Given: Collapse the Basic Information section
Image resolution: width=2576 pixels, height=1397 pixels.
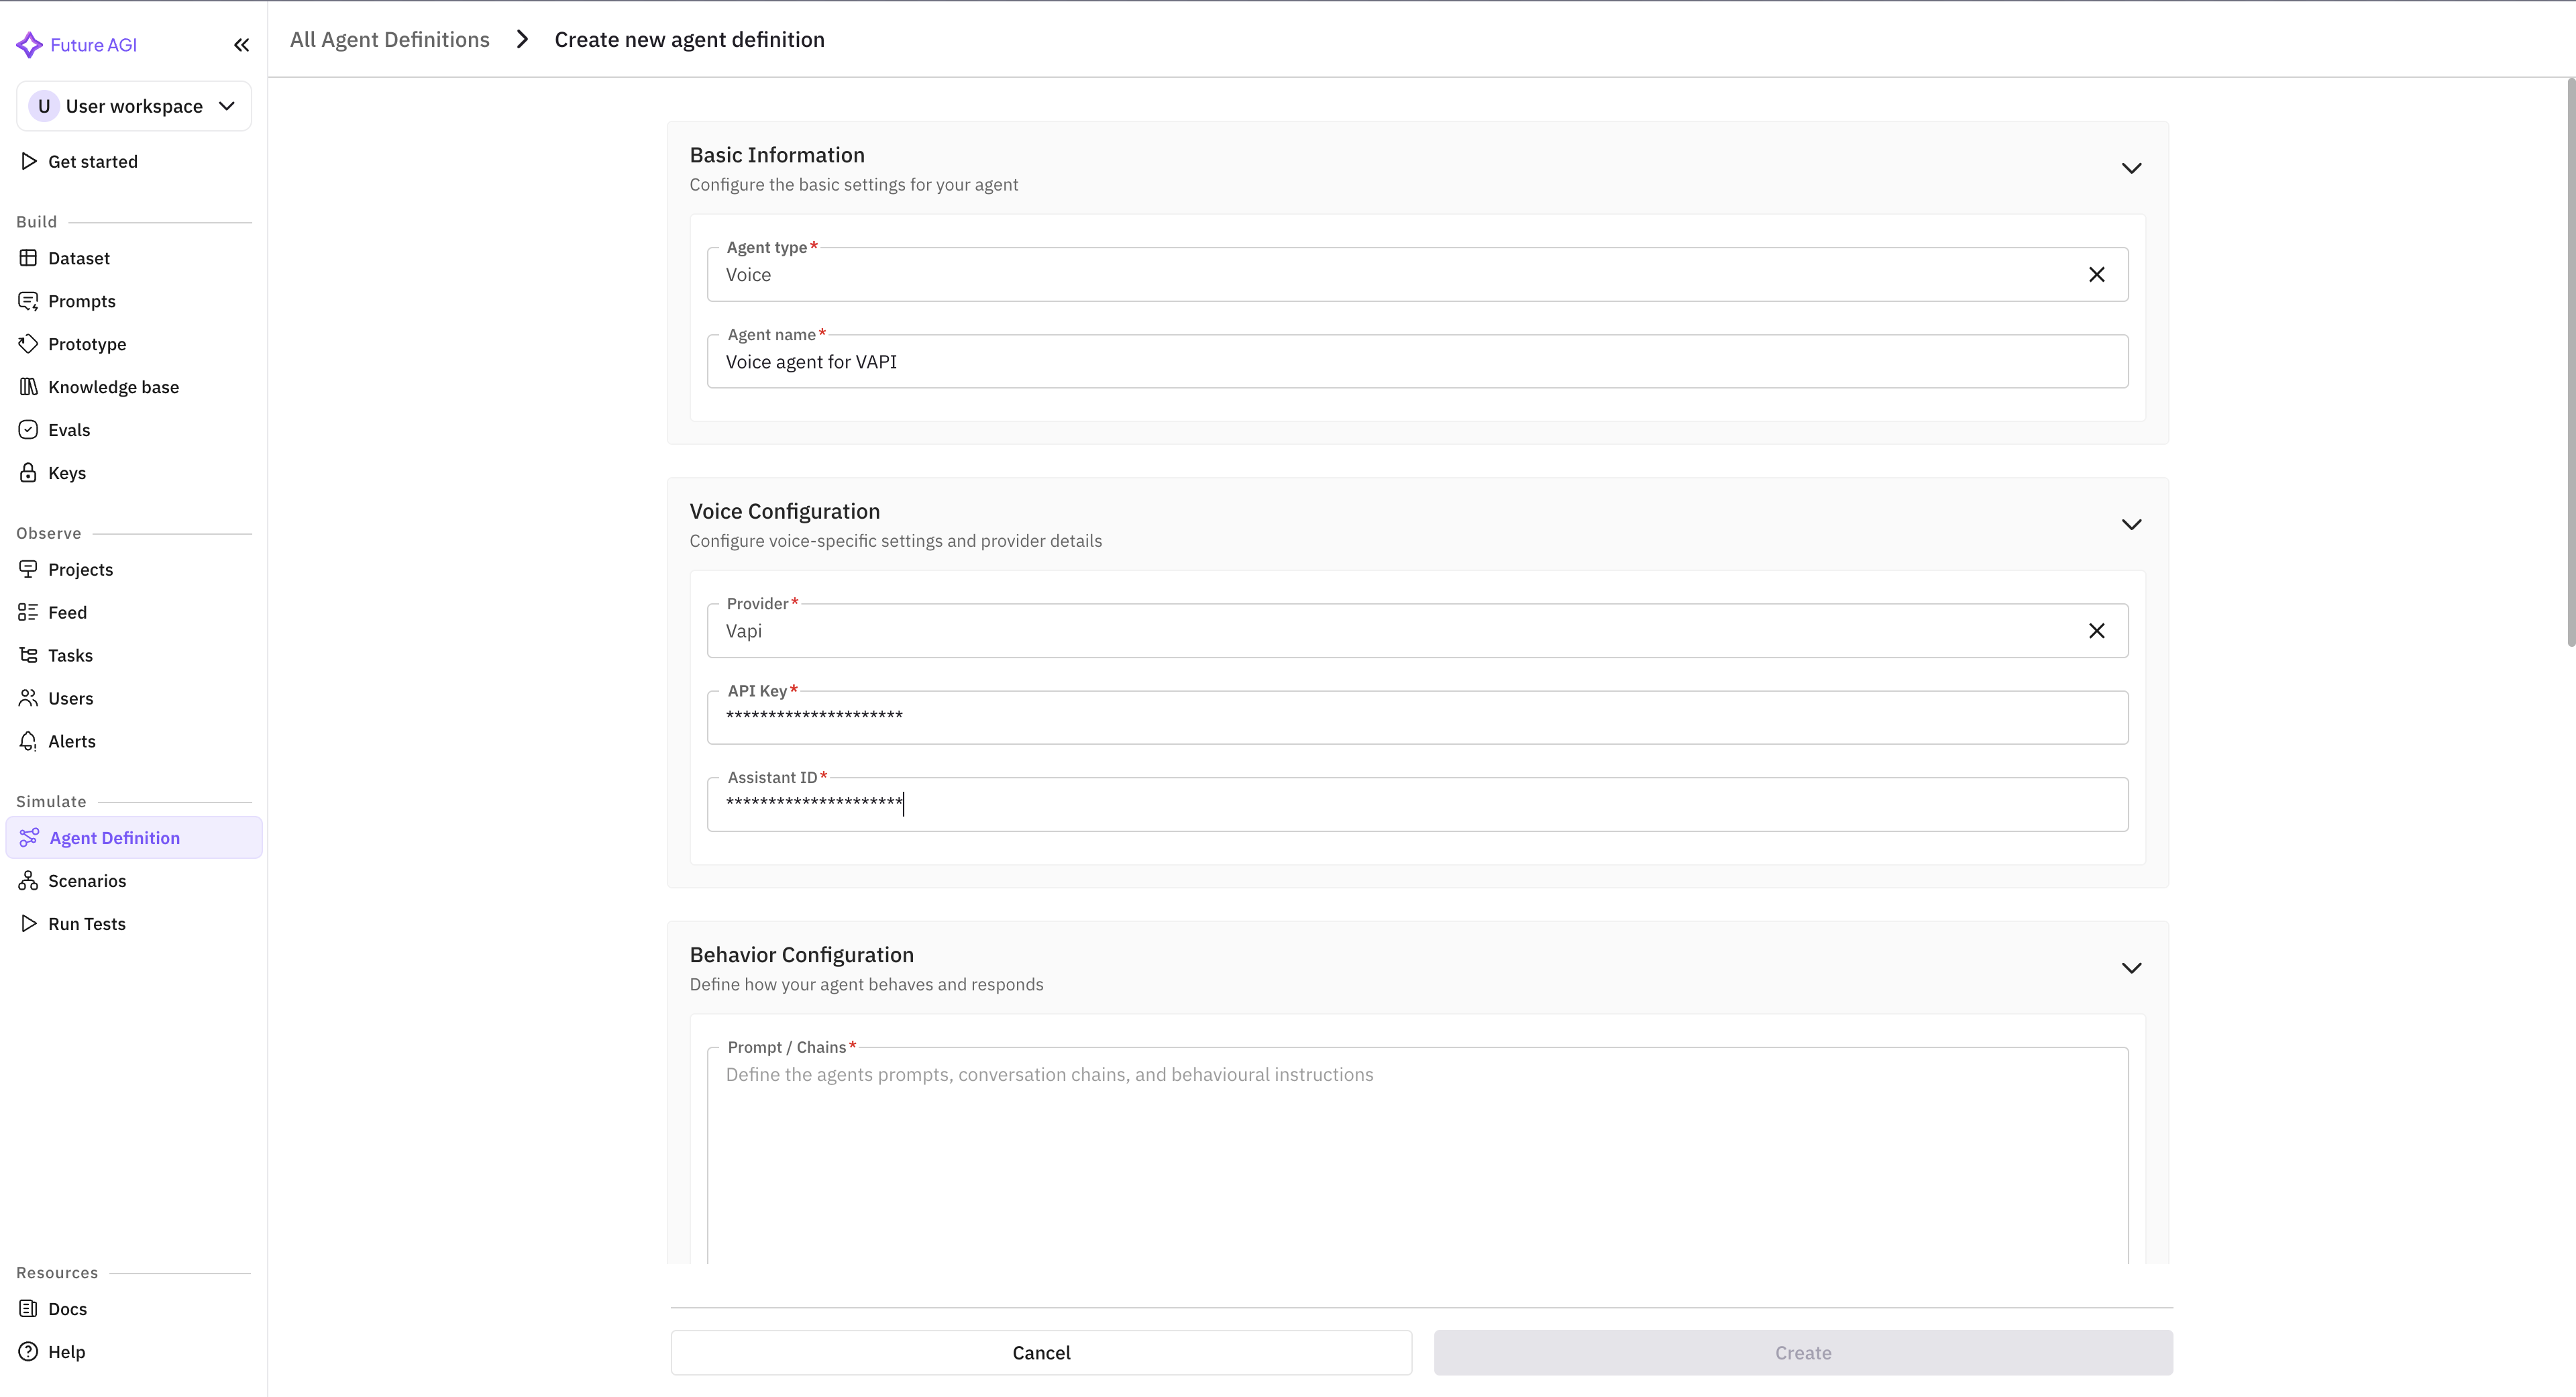Looking at the screenshot, I should [x=2131, y=168].
